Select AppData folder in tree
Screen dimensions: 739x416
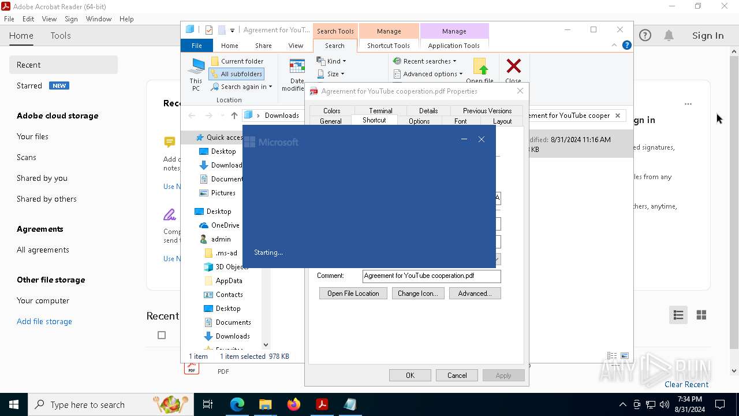pos(223,281)
